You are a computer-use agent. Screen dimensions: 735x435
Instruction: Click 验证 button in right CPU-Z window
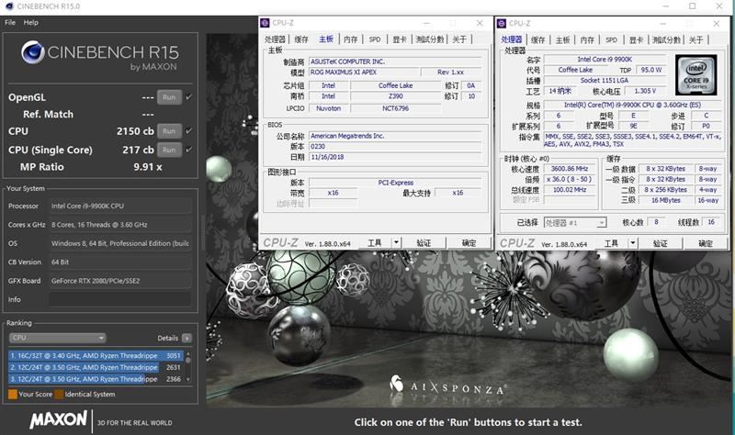(661, 243)
